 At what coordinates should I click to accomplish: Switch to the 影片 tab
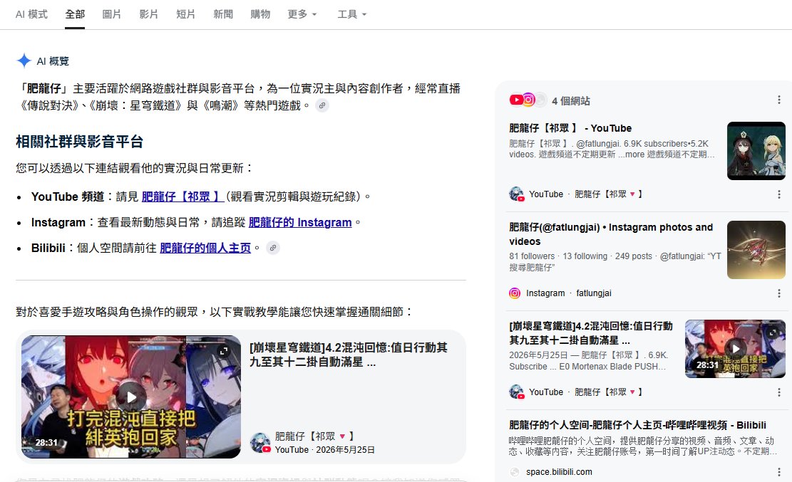148,14
